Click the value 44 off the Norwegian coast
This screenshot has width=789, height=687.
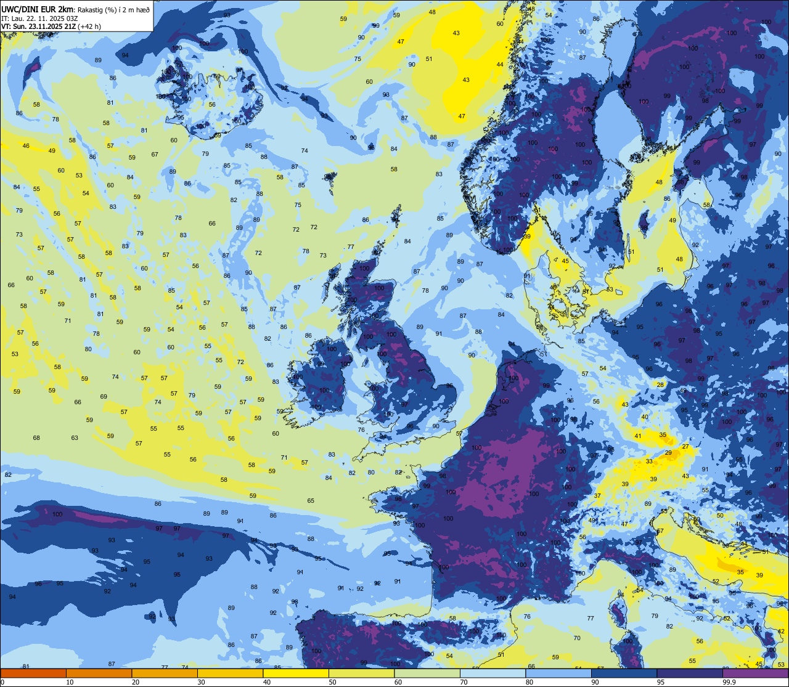coord(500,65)
